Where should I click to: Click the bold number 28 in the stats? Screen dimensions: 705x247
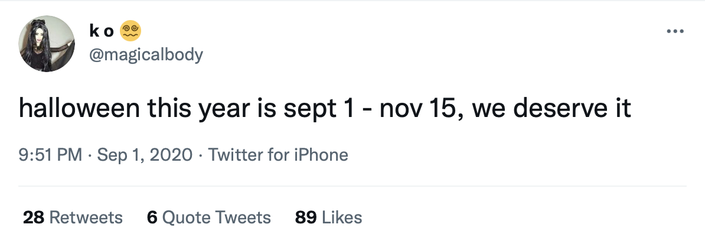pos(34,217)
